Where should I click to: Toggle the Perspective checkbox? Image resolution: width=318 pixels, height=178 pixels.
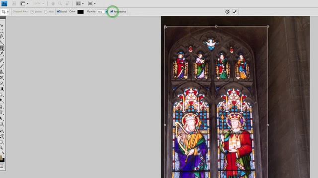(x=112, y=11)
